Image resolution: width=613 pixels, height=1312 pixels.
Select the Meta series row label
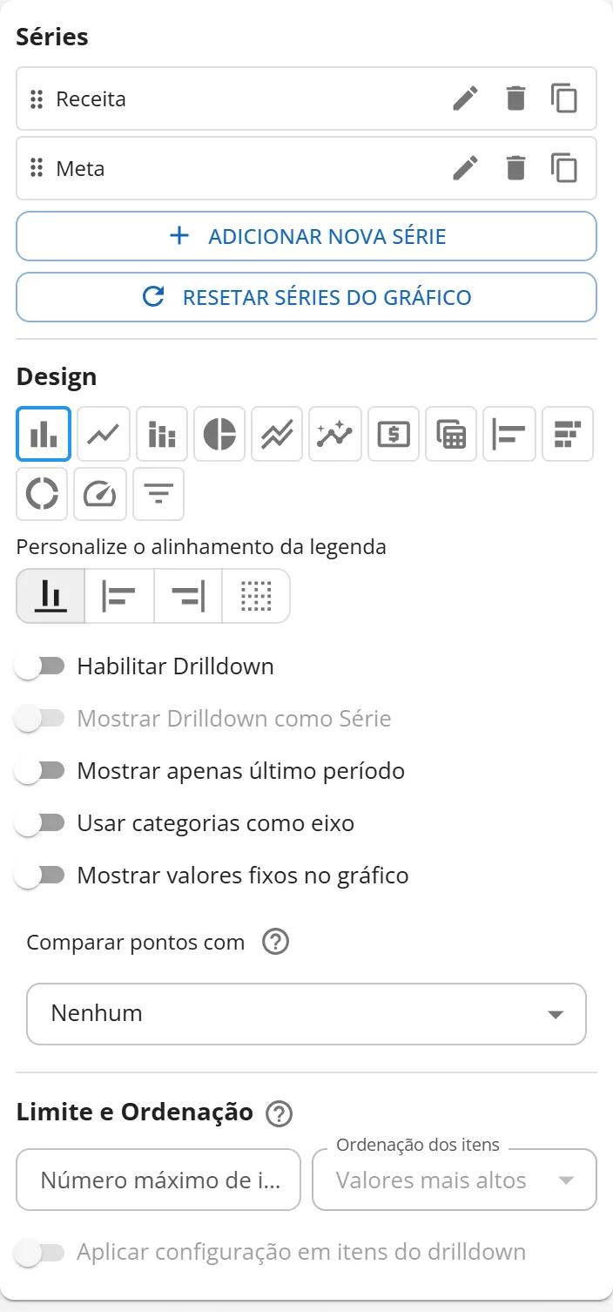[x=80, y=168]
